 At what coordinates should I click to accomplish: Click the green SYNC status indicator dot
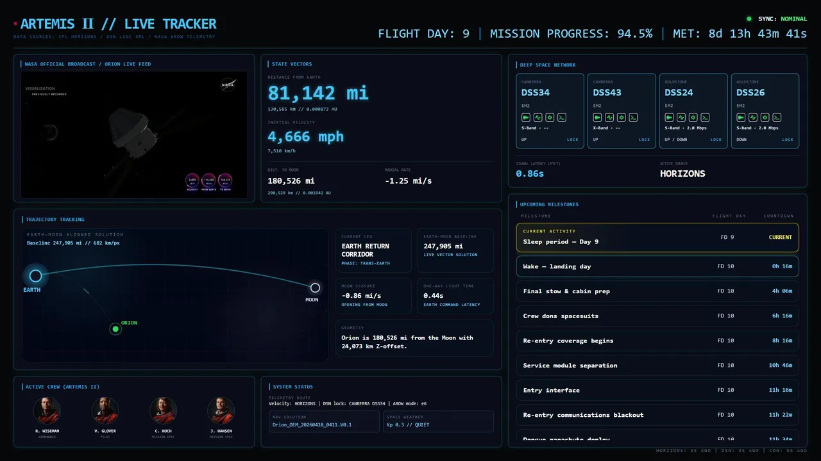(749, 19)
